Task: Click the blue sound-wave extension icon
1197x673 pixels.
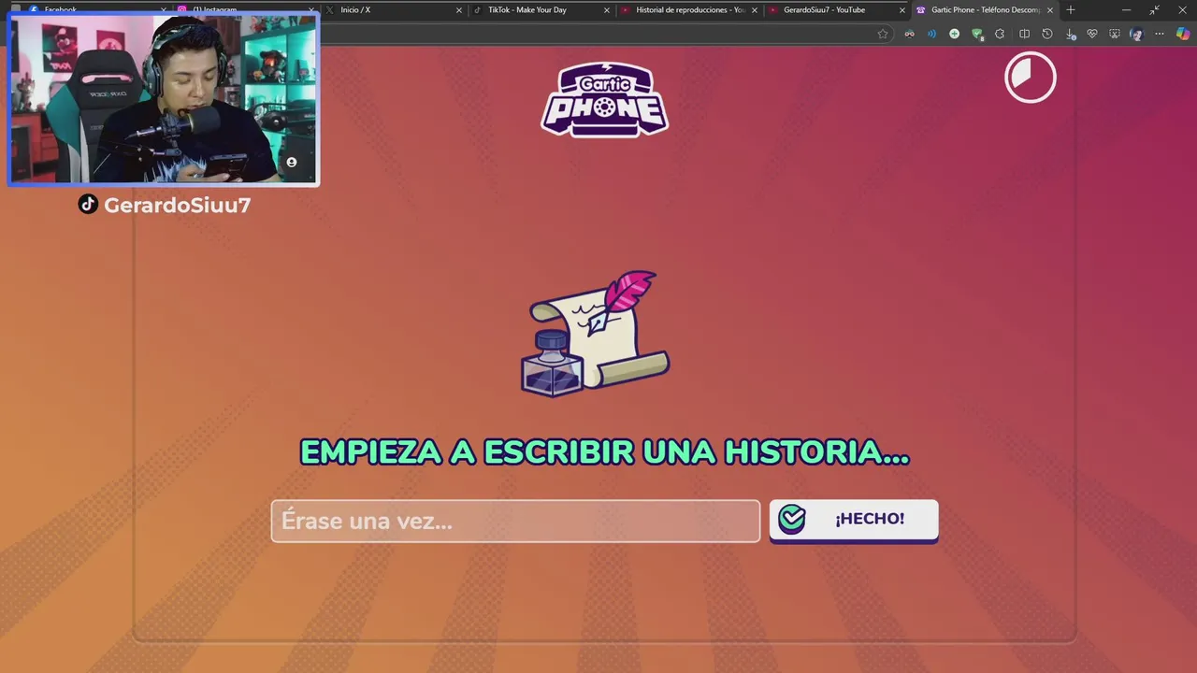Action: click(931, 34)
